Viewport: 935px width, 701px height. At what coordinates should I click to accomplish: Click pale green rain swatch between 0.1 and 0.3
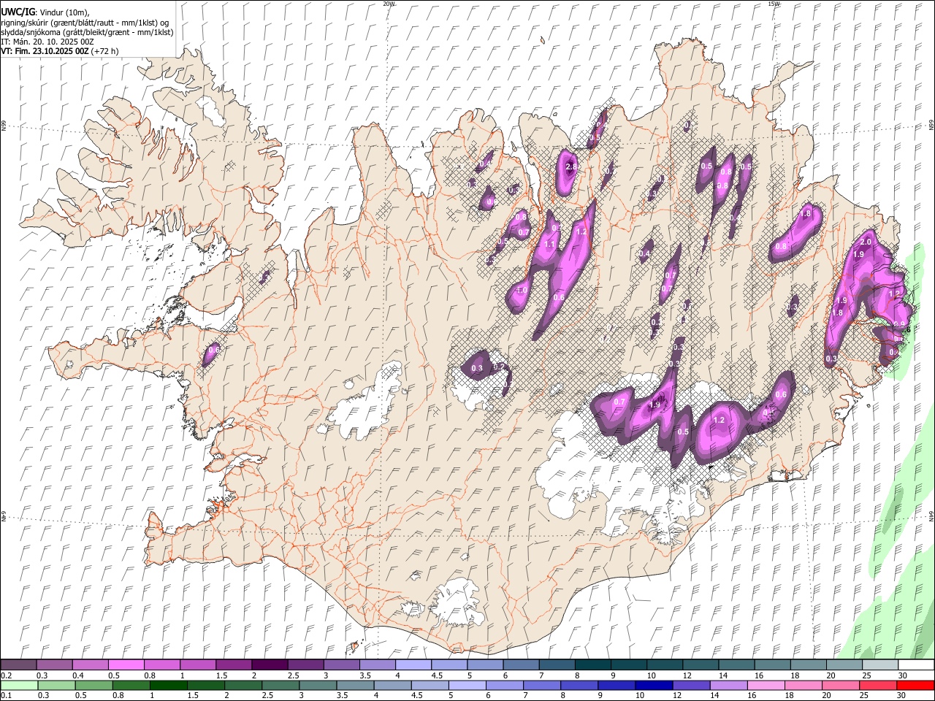(19, 686)
